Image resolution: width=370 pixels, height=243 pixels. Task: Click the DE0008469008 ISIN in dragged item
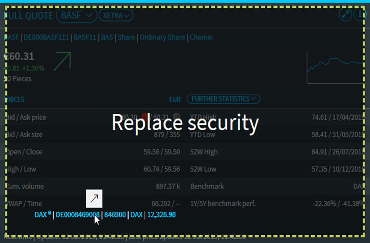[x=77, y=215]
